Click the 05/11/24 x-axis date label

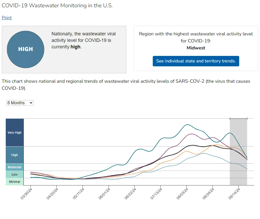[78, 194]
